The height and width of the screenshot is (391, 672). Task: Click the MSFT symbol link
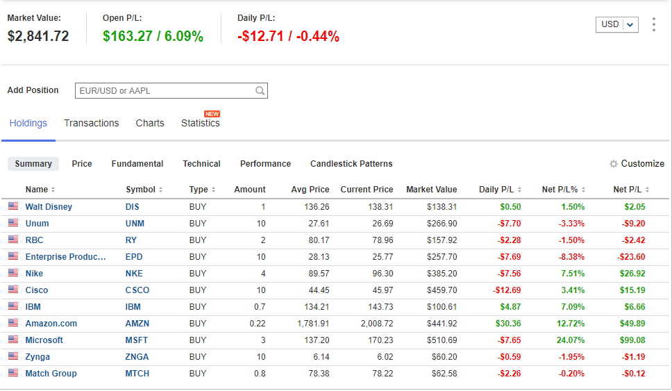[x=136, y=340]
